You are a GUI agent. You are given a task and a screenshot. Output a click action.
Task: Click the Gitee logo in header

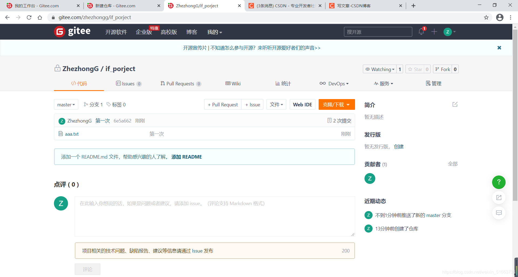[72, 31]
